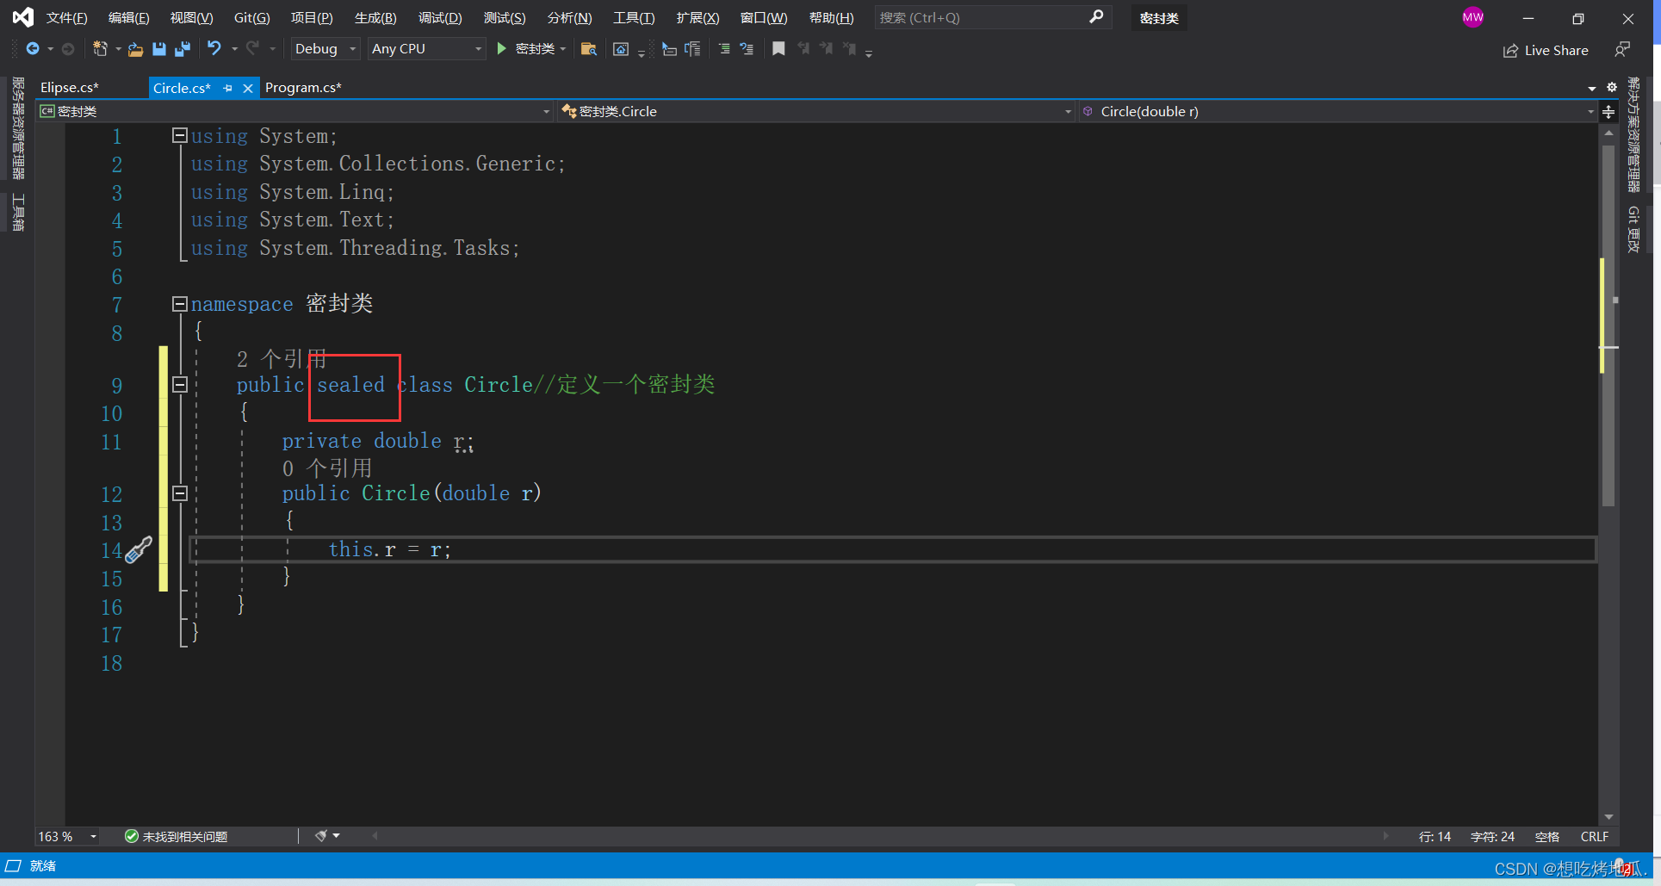The image size is (1661, 886).
Task: Open the undo history dropdown arrow
Action: point(234,49)
